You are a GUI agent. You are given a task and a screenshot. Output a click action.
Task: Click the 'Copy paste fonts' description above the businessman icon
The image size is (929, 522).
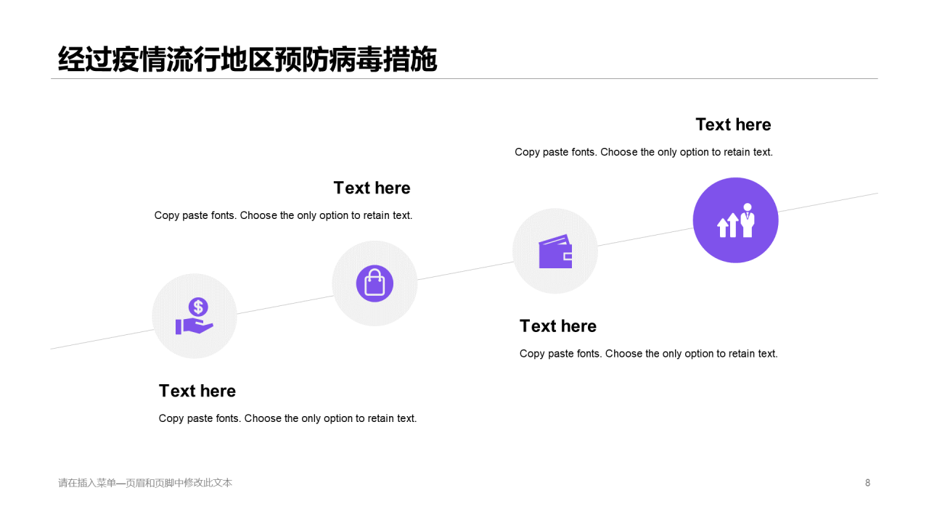pyautogui.click(x=644, y=152)
